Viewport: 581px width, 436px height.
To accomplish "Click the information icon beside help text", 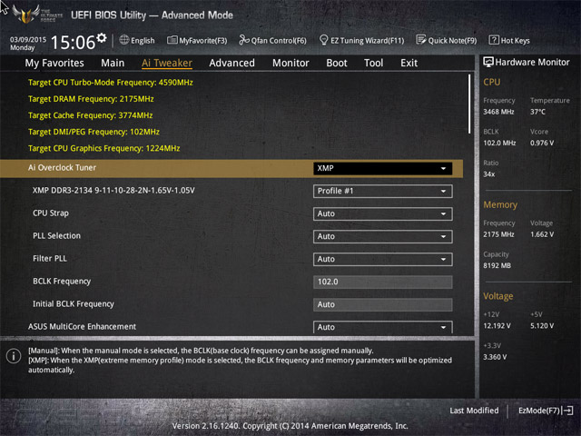I will 14,356.
